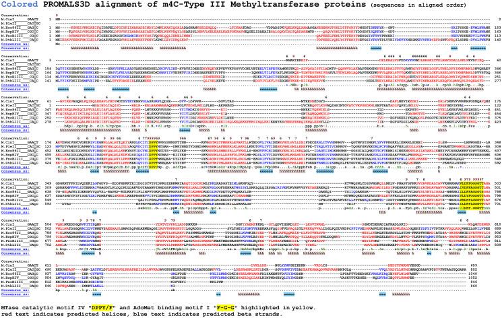Open the Consensus aa link in second alignment block
Image resolution: width=502 pixels, height=318 pixels.
(15, 85)
